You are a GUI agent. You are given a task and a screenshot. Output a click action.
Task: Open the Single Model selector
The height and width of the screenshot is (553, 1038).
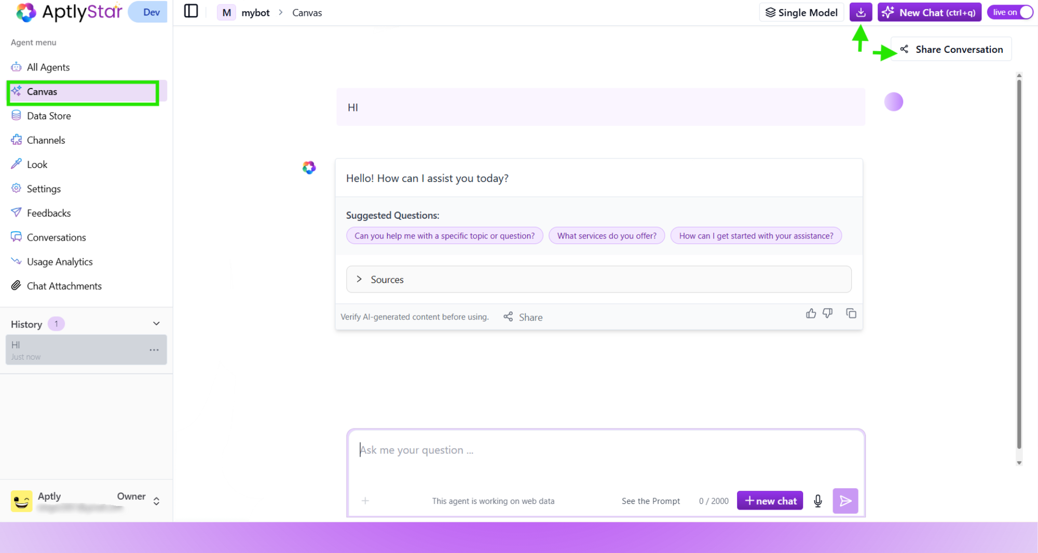(x=802, y=12)
